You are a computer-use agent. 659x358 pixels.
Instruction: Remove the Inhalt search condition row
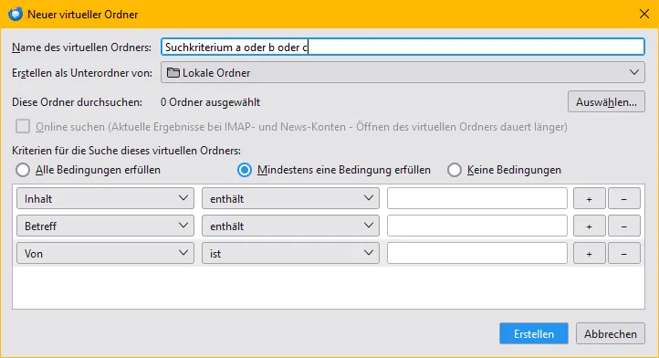[x=624, y=198]
